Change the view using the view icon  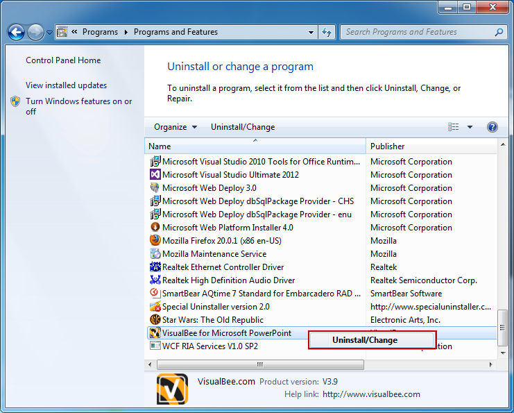point(454,126)
